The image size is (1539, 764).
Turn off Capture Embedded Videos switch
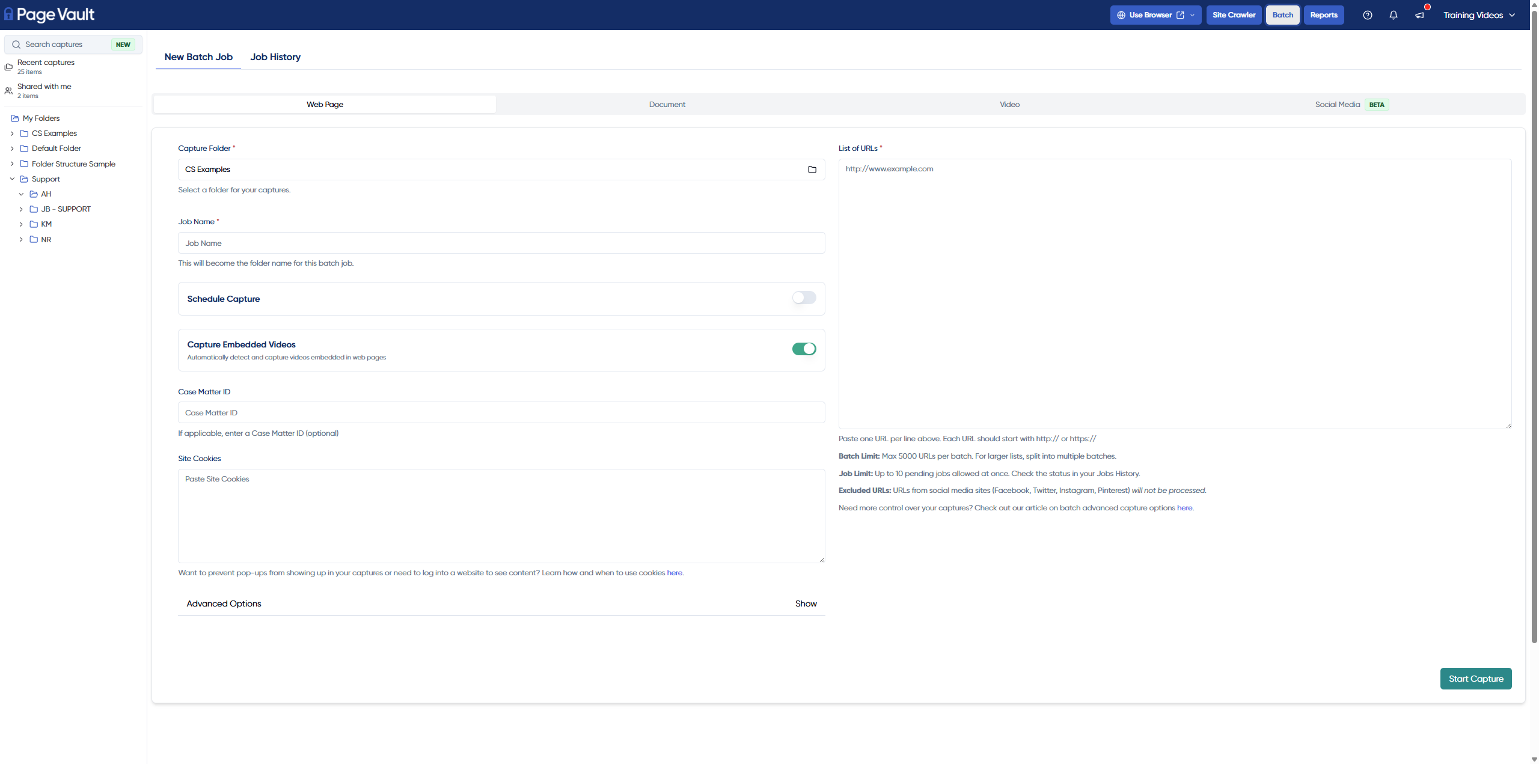pyautogui.click(x=804, y=349)
